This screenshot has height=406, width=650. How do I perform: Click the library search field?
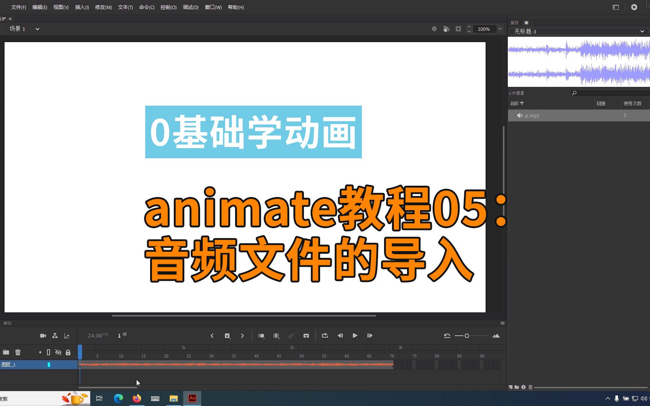610,93
